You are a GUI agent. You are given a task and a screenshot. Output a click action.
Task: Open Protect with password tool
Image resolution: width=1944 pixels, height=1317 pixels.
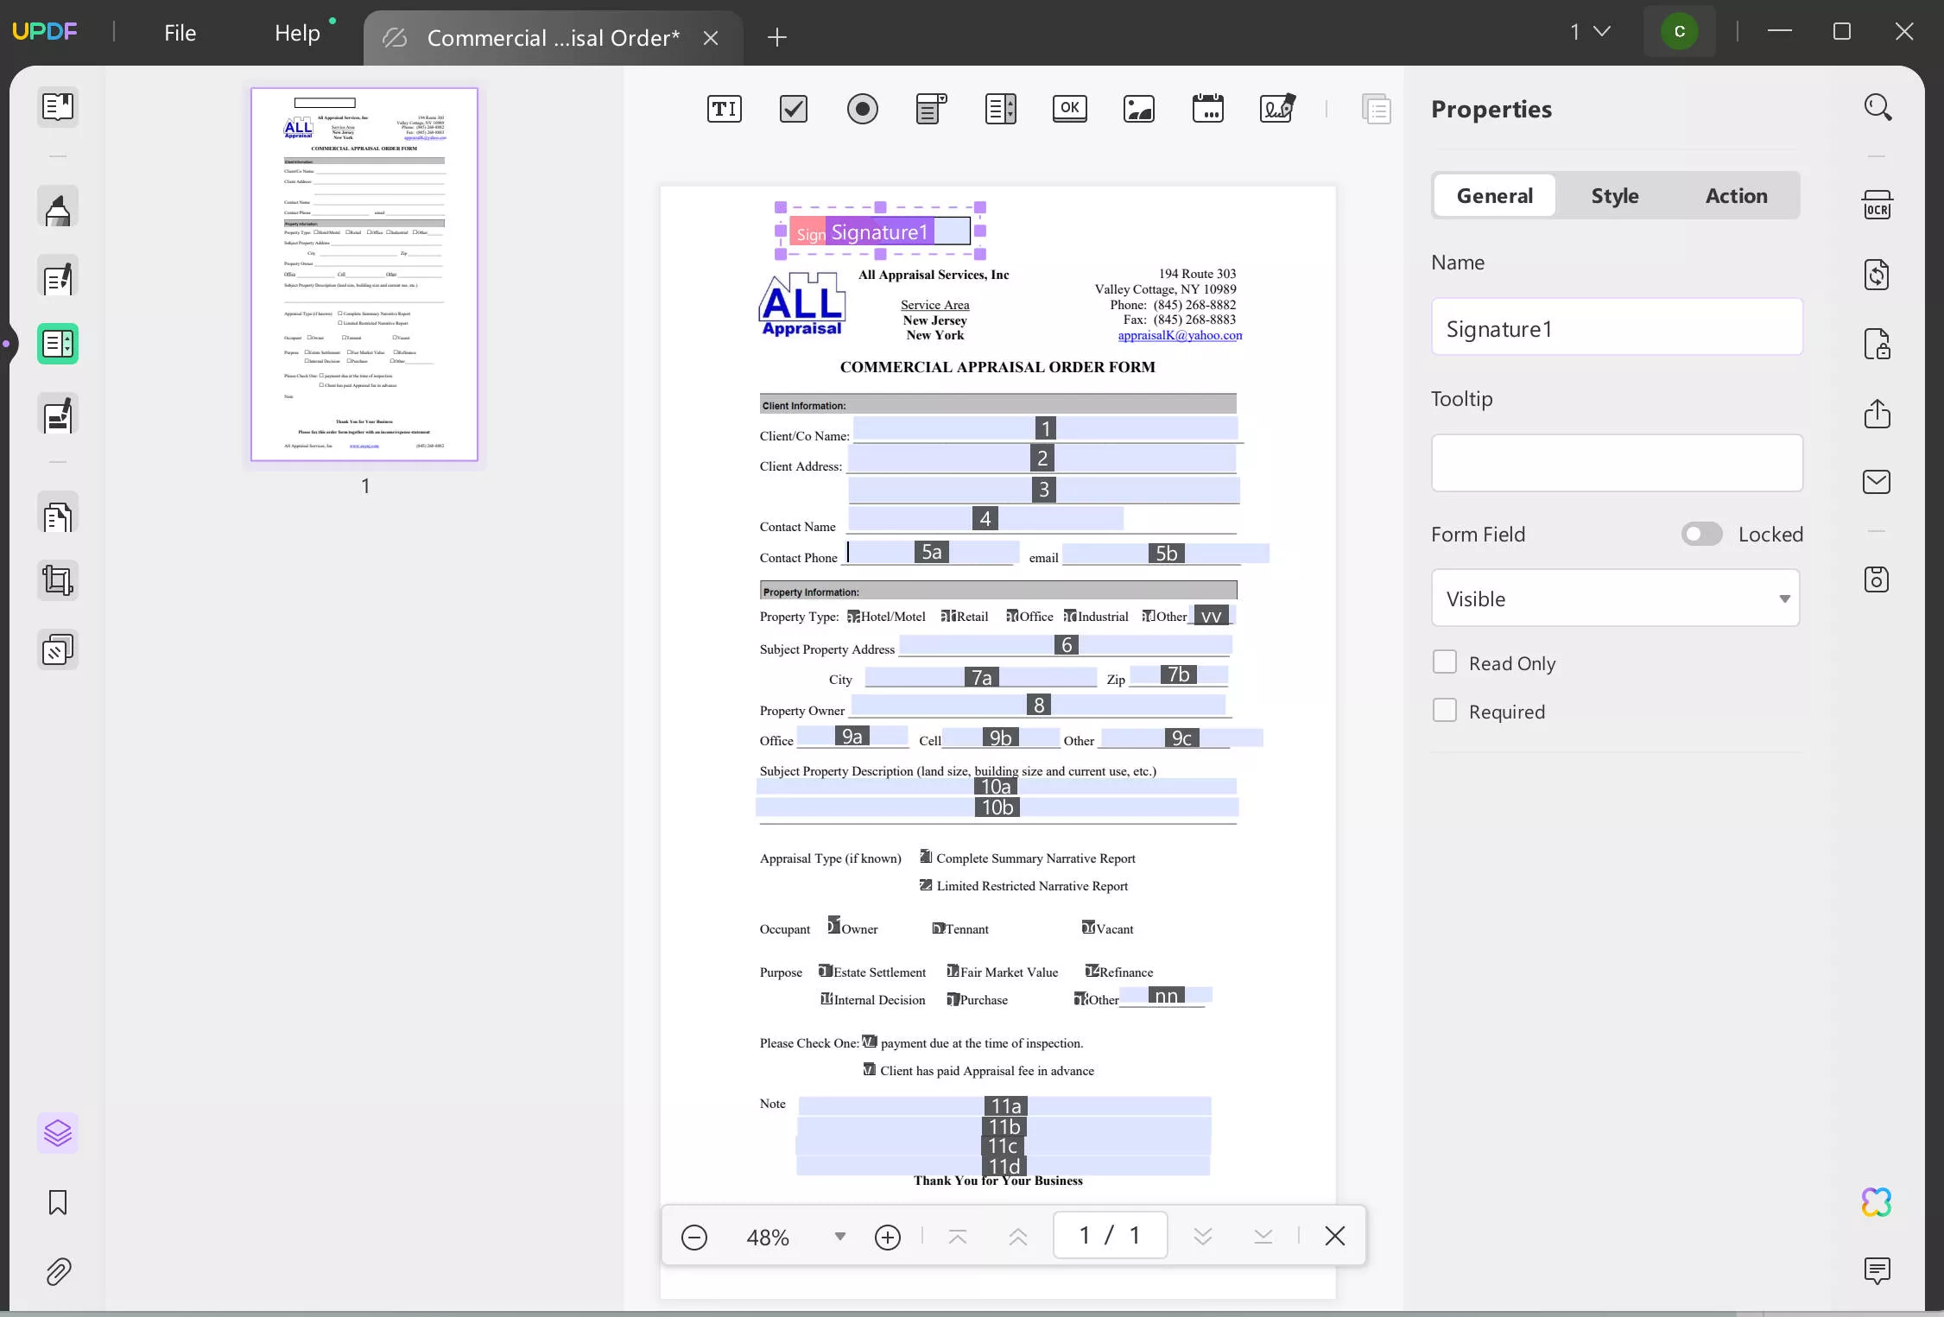click(1877, 344)
